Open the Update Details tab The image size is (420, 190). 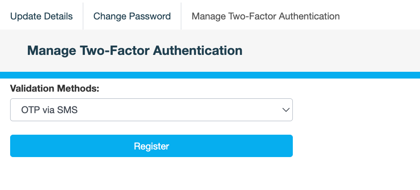41,16
